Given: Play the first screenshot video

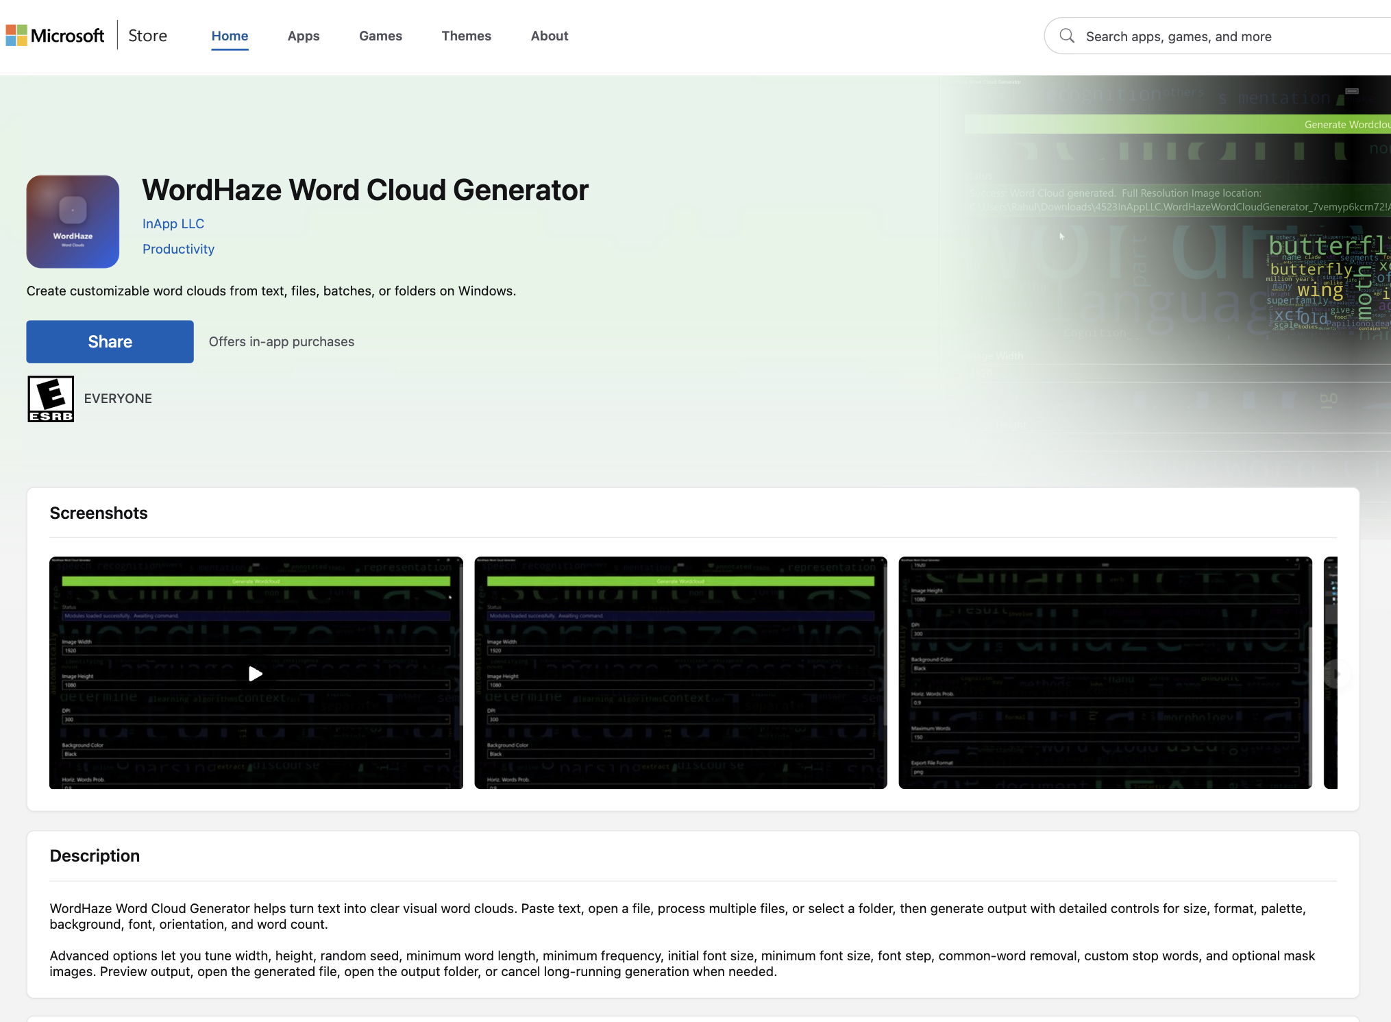Looking at the screenshot, I should click(256, 673).
